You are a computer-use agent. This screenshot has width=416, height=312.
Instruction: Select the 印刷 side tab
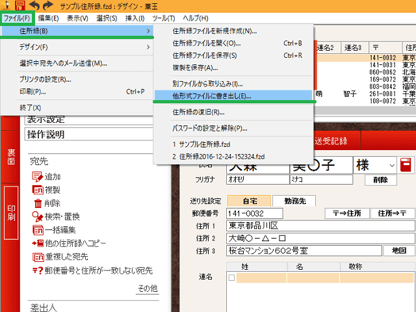coord(11,213)
